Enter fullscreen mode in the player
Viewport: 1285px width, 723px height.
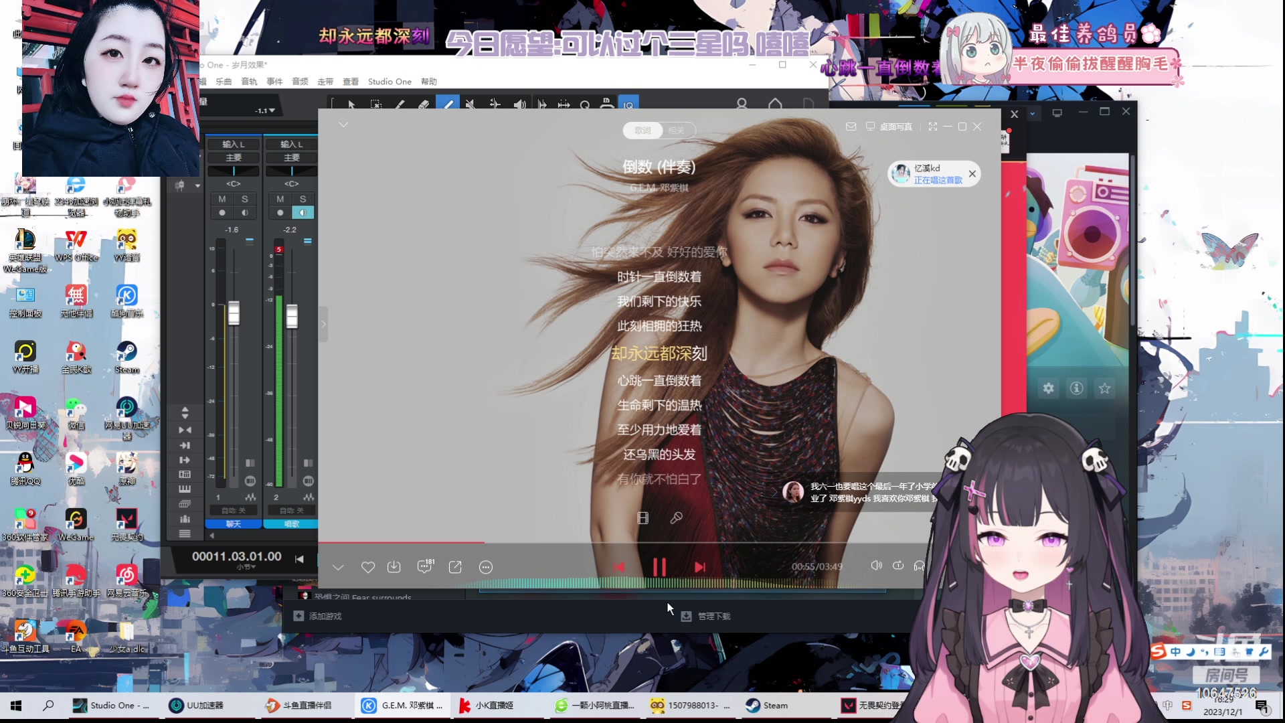pyautogui.click(x=932, y=127)
